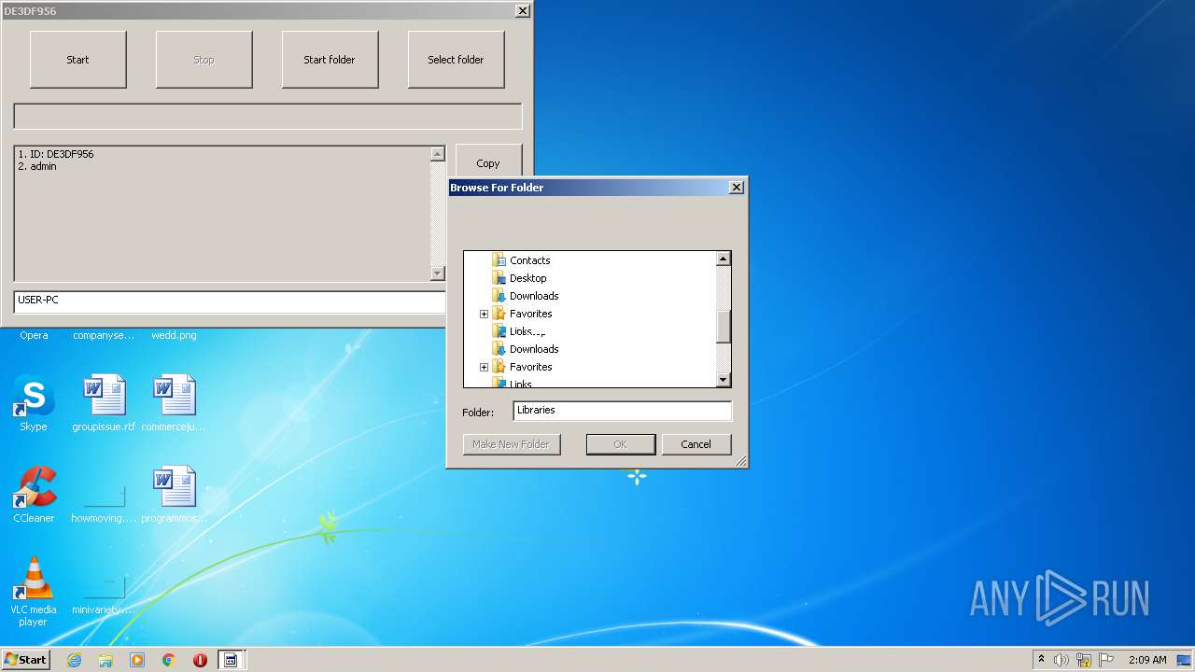1195x672 pixels.
Task: Click the running application taskbar button
Action: (x=232, y=660)
